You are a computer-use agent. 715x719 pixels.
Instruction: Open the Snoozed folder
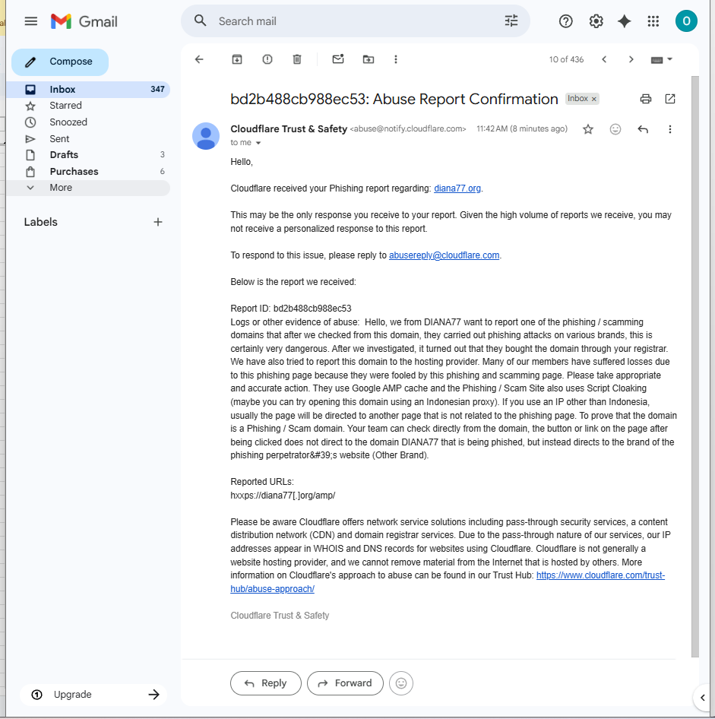[88, 122]
